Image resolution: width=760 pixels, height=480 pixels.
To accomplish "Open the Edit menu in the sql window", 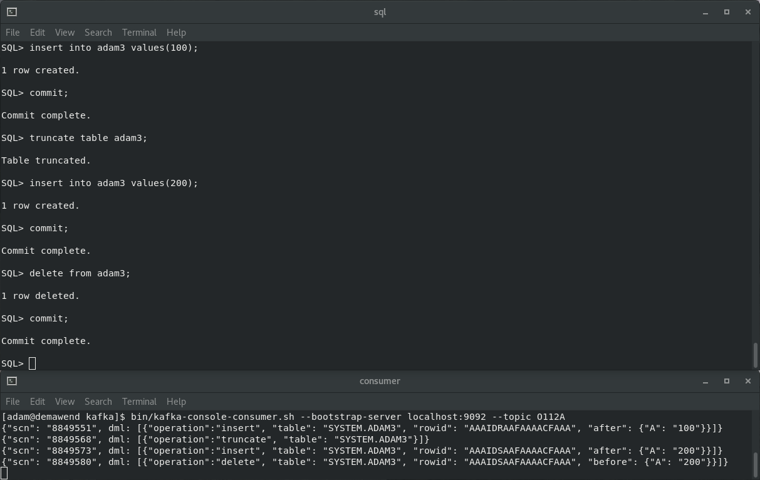I will [x=37, y=32].
